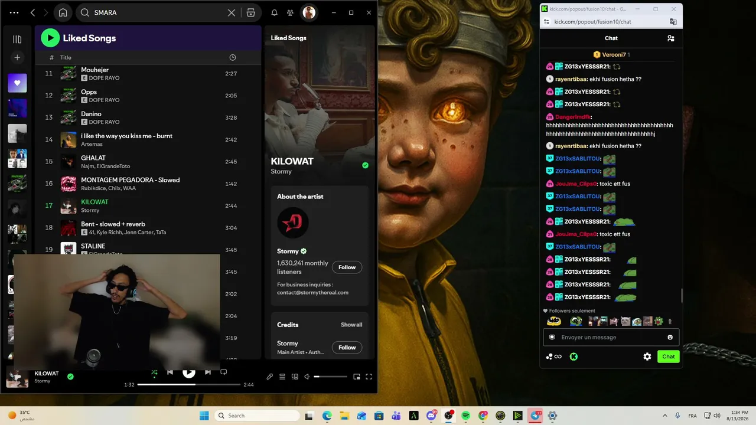The image size is (756, 425).
Task: Open the Windows Start menu
Action: pos(204,416)
